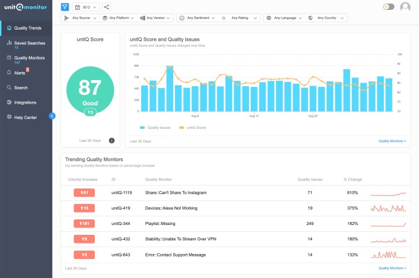Screen dimensions: 419x278
Task: Collapse the sidebar with the blue chevron
Action: click(52, 115)
